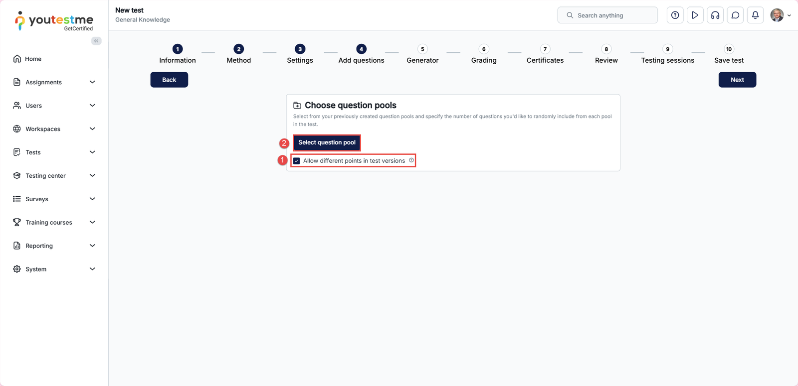Go to step 3 Settings

(x=300, y=54)
